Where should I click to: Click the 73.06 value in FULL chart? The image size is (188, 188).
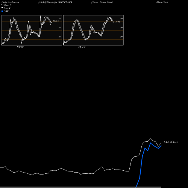tap(117, 22)
